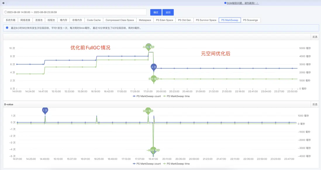Image resolution: width=321 pixels, height=170 pixels.
Task: Click the green marker atop D-value chart peak
Action: tap(148, 111)
